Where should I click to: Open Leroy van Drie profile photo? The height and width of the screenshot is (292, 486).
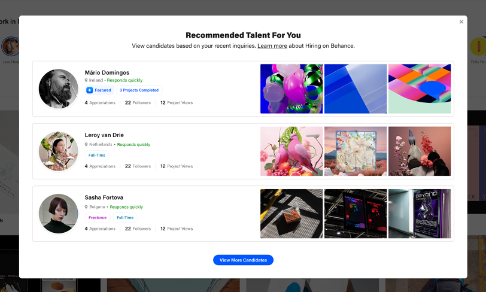click(58, 151)
